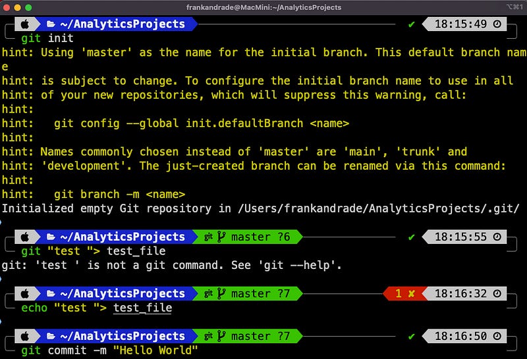Image resolution: width=527 pixels, height=359 pixels.
Task: Click underlined 'test_file' in echo command
Action: (142, 308)
